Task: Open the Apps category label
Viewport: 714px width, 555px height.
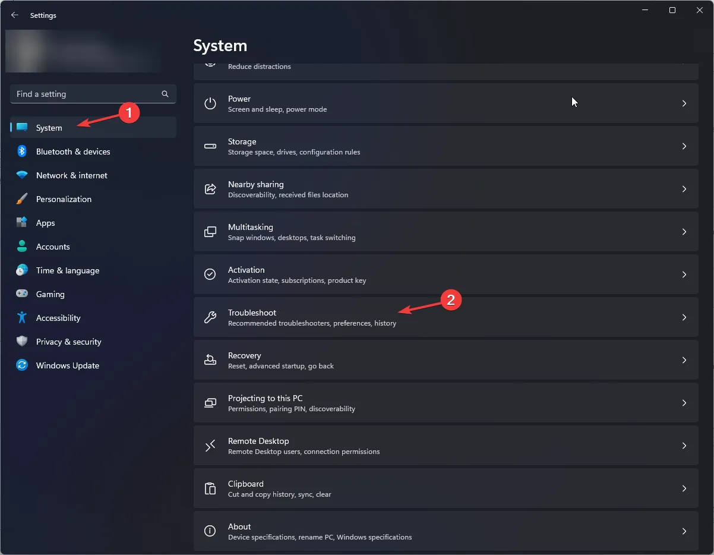Action: coord(46,223)
